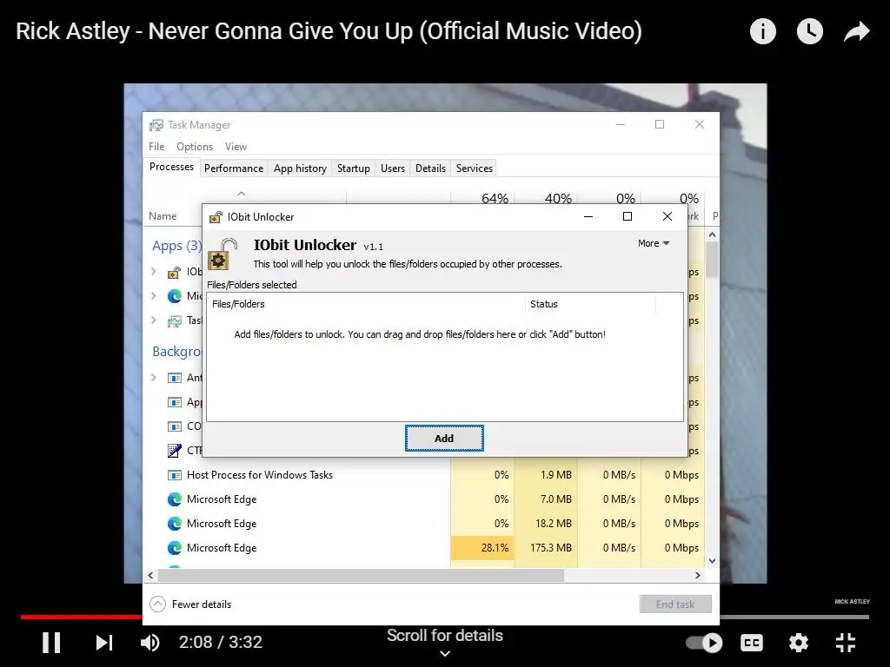Switch to the Startup tab
Viewport: 890px width, 667px height.
pyautogui.click(x=353, y=168)
